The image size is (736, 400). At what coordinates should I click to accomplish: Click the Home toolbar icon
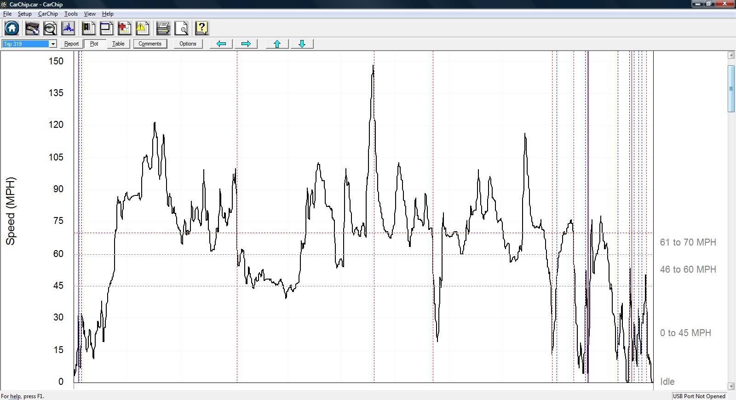pyautogui.click(x=12, y=29)
